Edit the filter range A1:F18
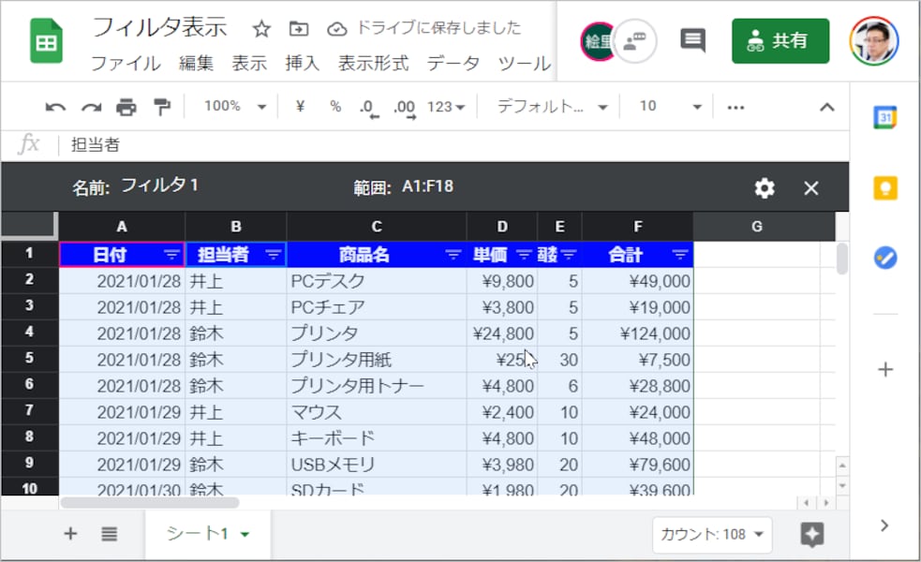 click(427, 186)
